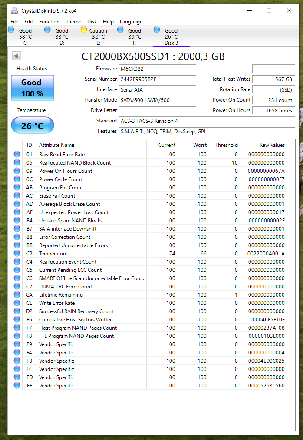Open the Theme menu
The image size is (303, 440).
coord(73,22)
